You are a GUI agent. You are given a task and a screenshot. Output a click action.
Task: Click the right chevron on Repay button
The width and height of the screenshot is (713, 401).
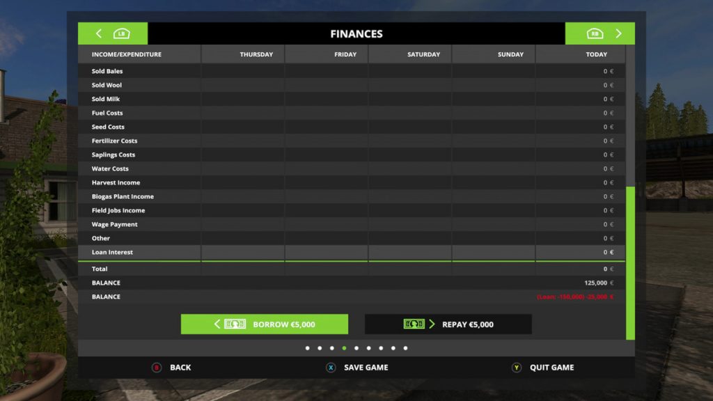coord(432,324)
